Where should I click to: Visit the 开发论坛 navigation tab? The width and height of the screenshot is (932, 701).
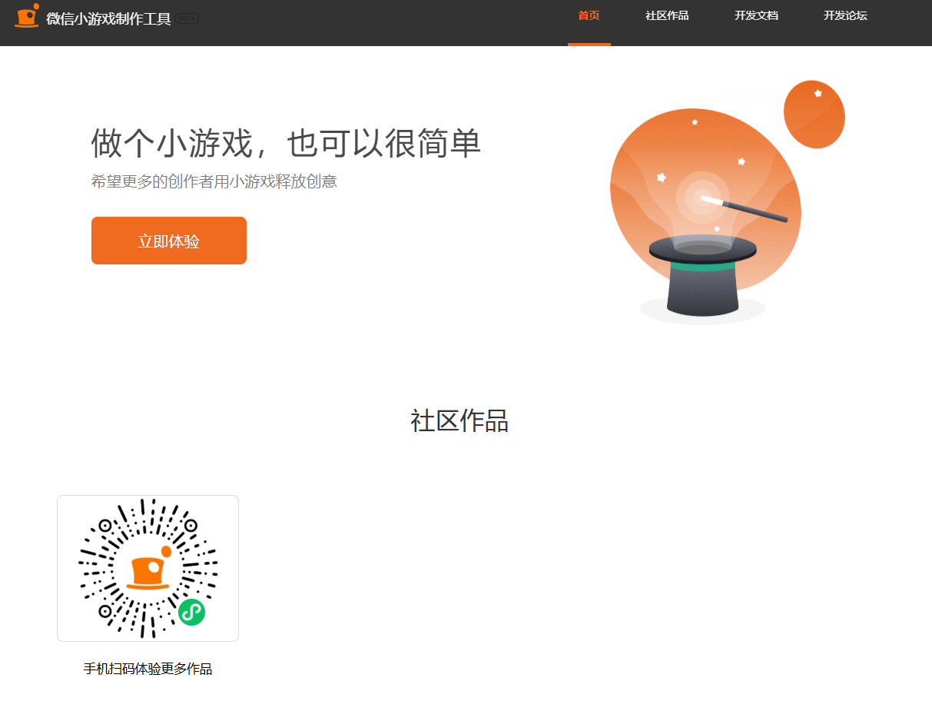pos(845,16)
